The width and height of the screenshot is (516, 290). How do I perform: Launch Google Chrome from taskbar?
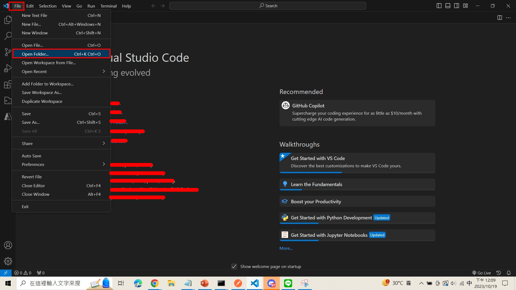pyautogui.click(x=155, y=283)
